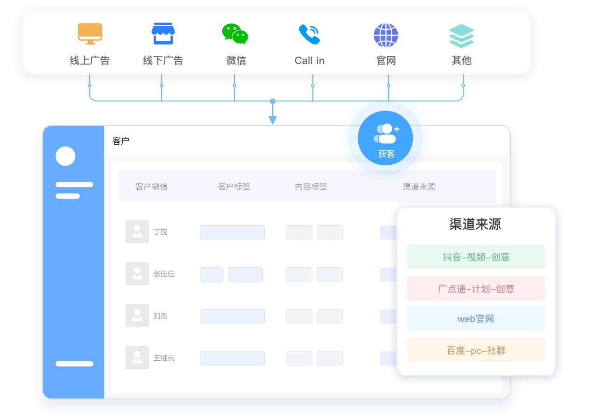Click the Call in label
This screenshot has width=607, height=420.
pyautogui.click(x=310, y=60)
